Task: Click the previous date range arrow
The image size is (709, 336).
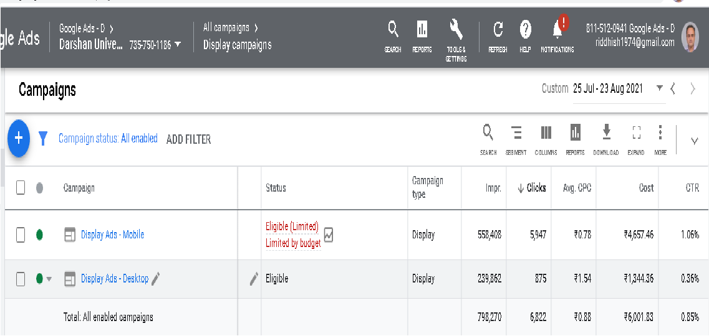Action: tap(673, 89)
